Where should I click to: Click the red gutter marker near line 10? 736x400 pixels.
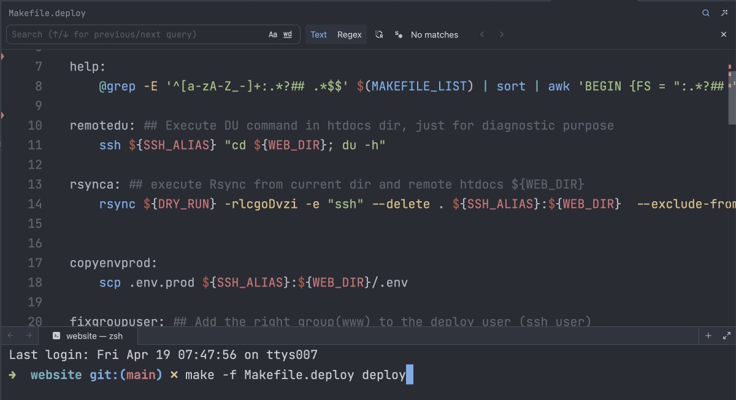2,115
